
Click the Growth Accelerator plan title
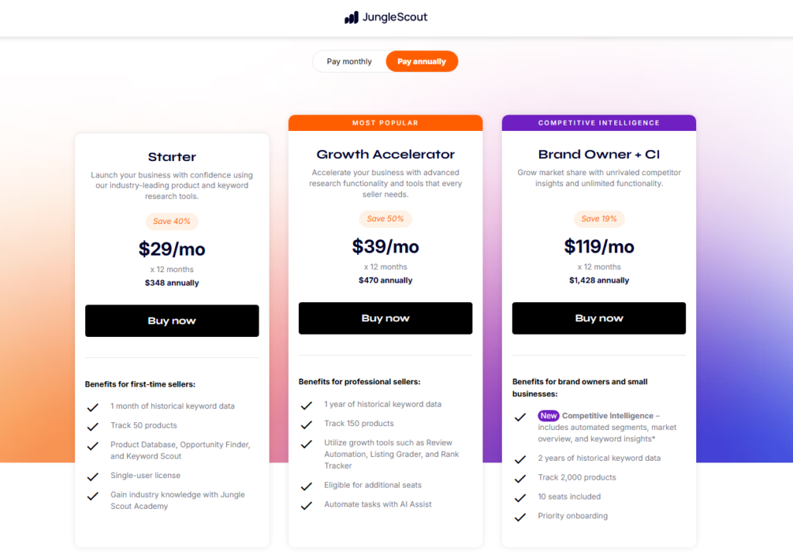tap(386, 154)
